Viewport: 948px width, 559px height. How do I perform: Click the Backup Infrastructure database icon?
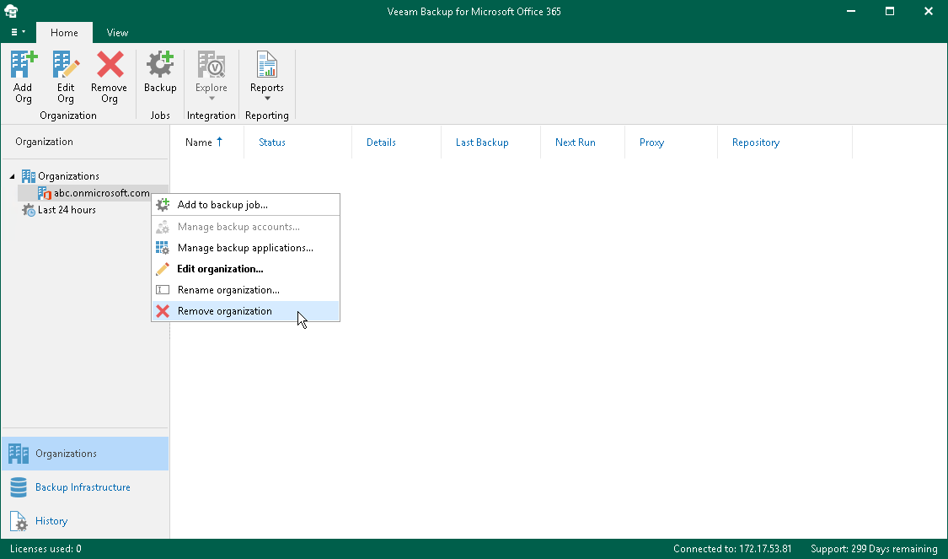tap(19, 487)
